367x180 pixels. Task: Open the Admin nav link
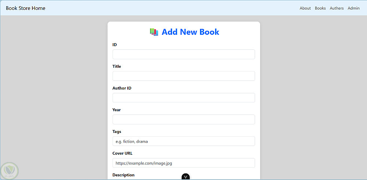(x=353, y=8)
